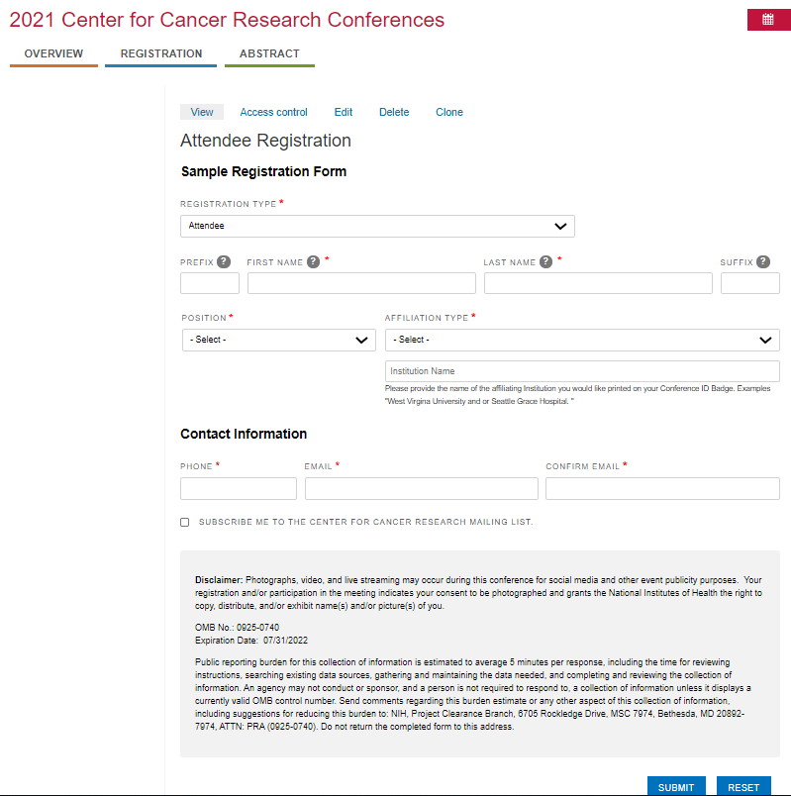Open the Registration Type dropdown
The height and width of the screenshot is (796, 791).
377,226
